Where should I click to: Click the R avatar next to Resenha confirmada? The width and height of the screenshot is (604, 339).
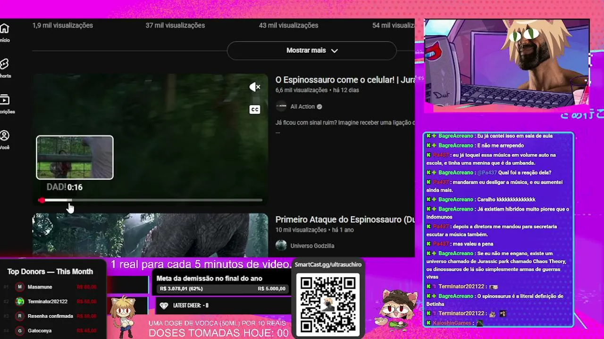pyautogui.click(x=19, y=316)
